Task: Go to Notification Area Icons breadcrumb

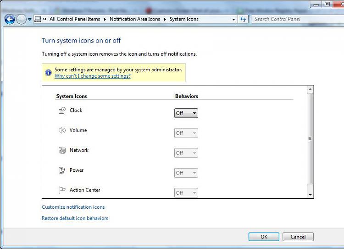Action: 135,19
